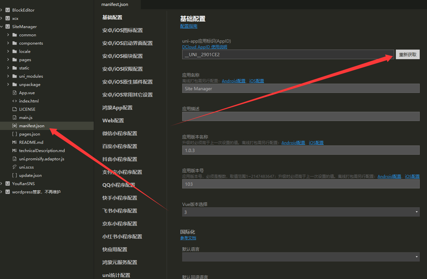Screen dimensions: 427x279
Task: Click the BlockEditor project icon
Action: (8, 10)
